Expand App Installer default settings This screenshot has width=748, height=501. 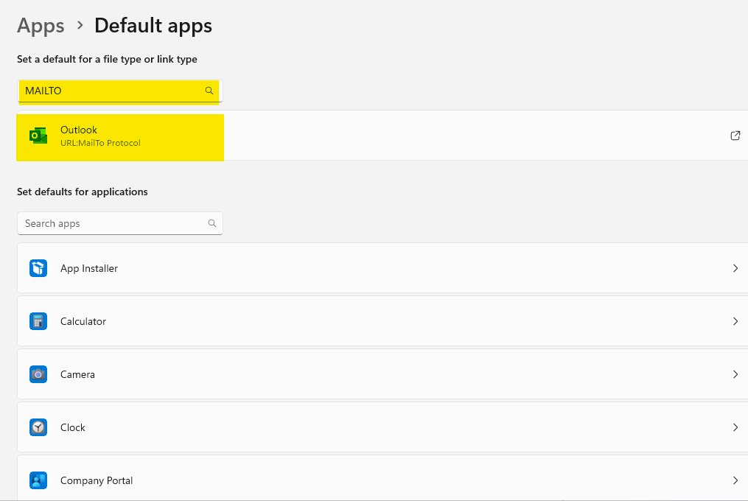coord(735,268)
